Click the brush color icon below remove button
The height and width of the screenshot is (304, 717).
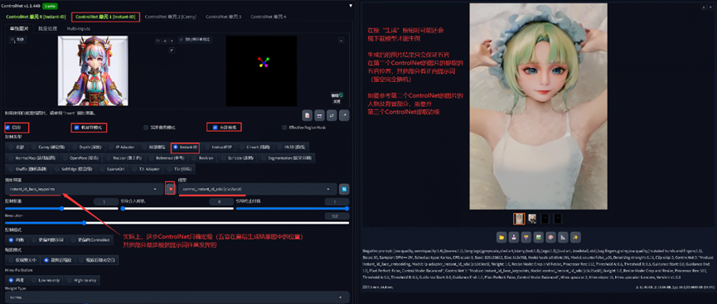tap(172, 50)
